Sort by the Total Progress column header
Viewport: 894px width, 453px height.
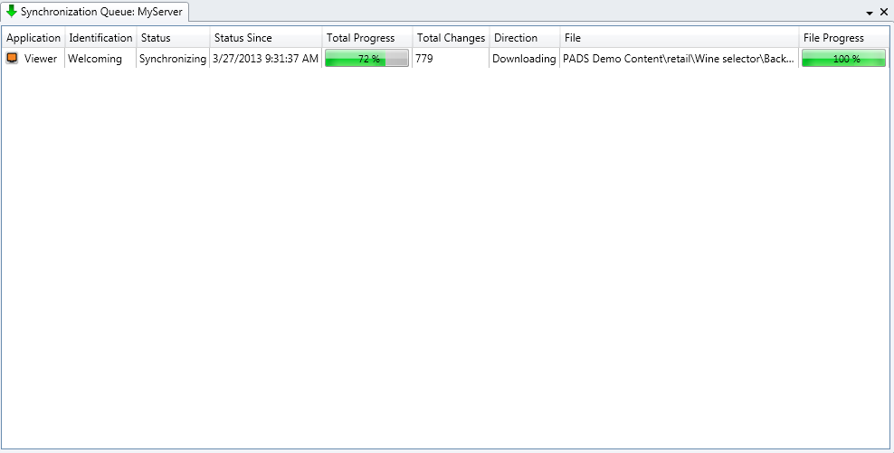point(367,38)
